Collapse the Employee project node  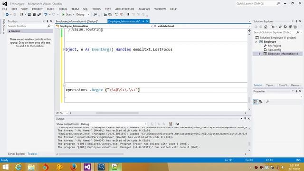pos(256,42)
